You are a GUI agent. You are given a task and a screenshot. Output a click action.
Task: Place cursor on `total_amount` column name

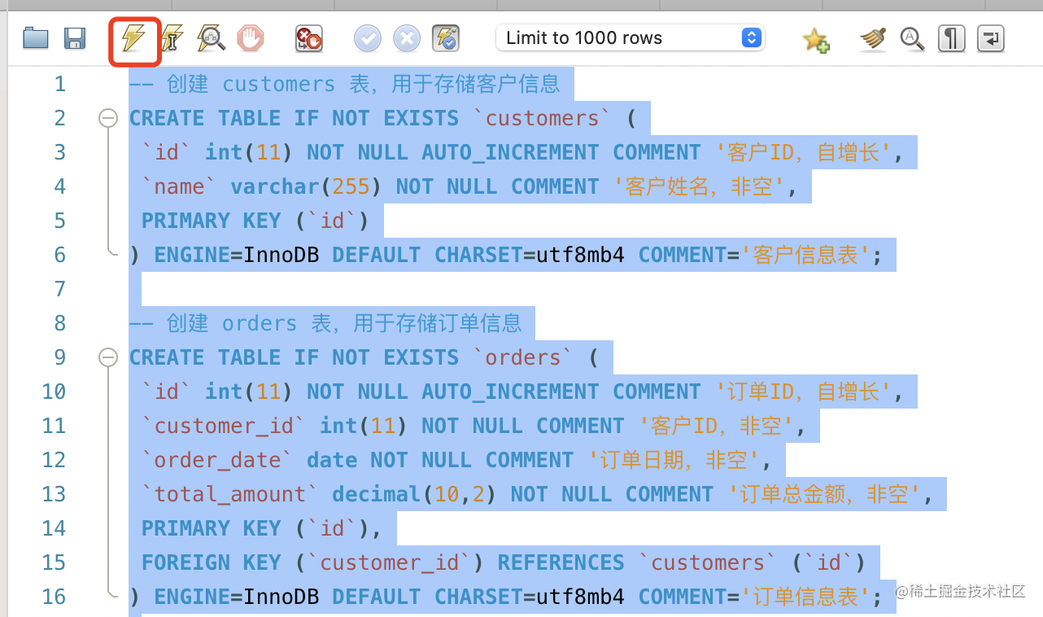coord(230,495)
